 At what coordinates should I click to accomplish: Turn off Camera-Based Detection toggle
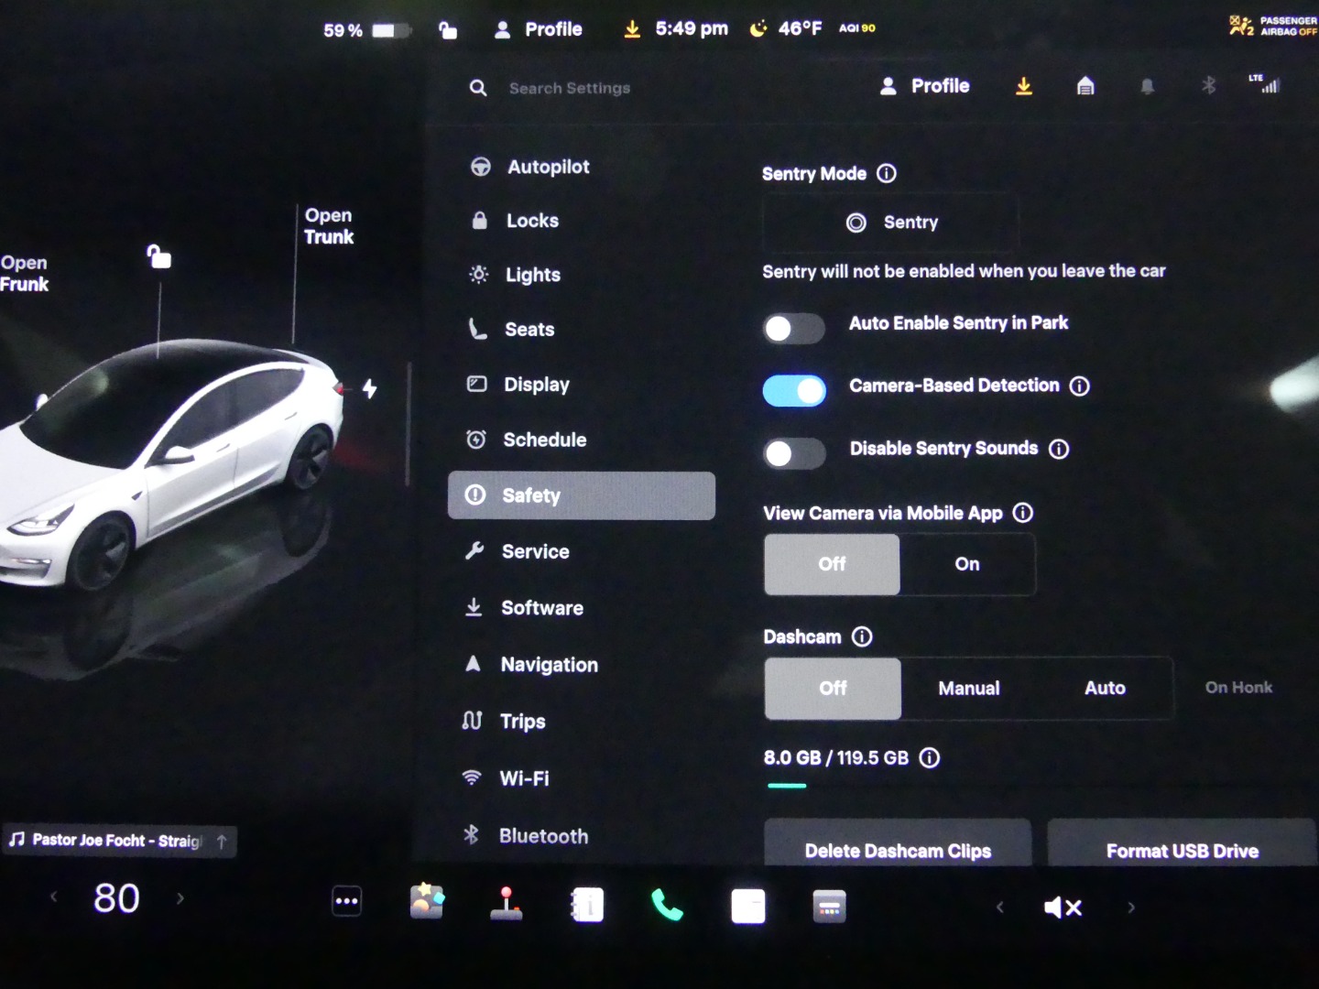[794, 391]
